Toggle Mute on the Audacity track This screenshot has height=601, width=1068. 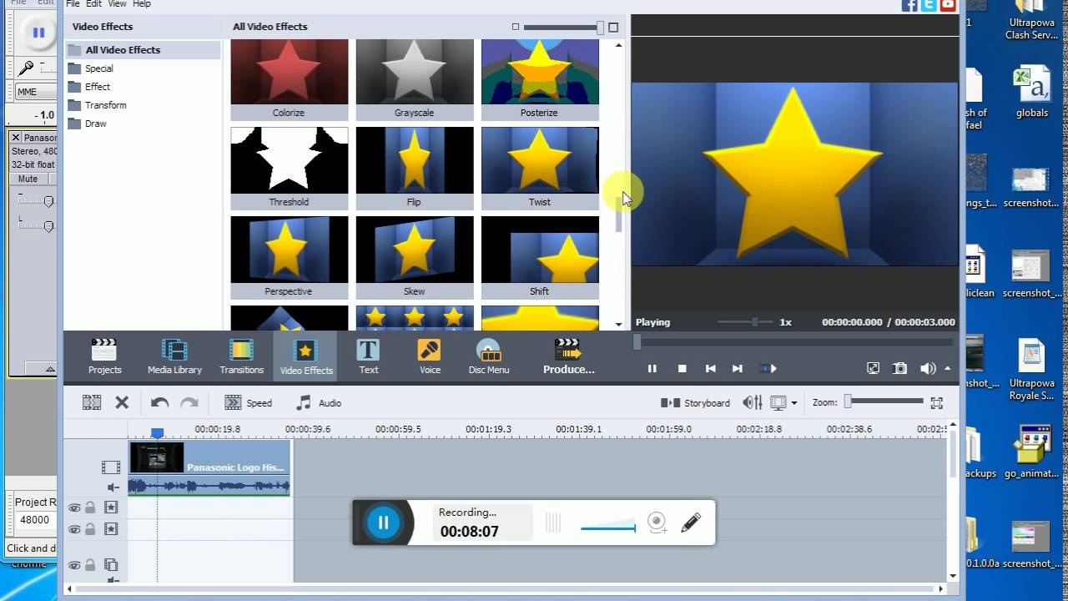[28, 179]
